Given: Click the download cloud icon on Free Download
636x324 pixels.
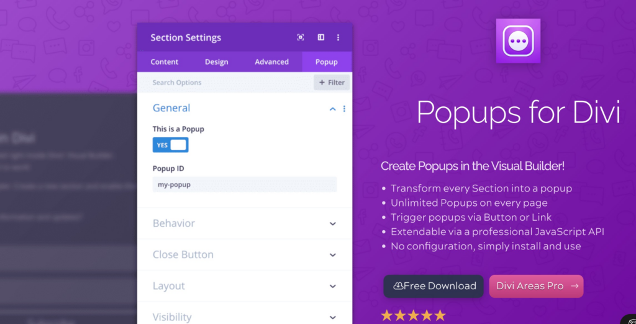Looking at the screenshot, I should 398,286.
